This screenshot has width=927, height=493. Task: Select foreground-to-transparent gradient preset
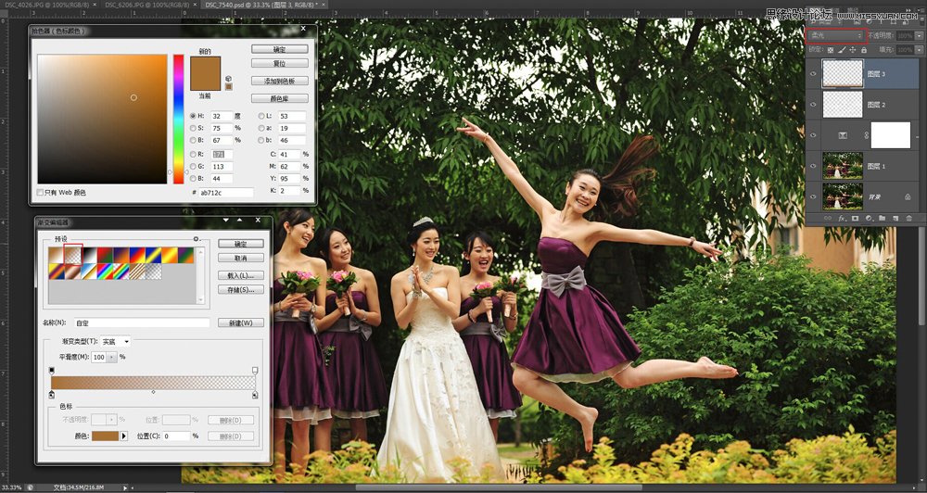73,256
